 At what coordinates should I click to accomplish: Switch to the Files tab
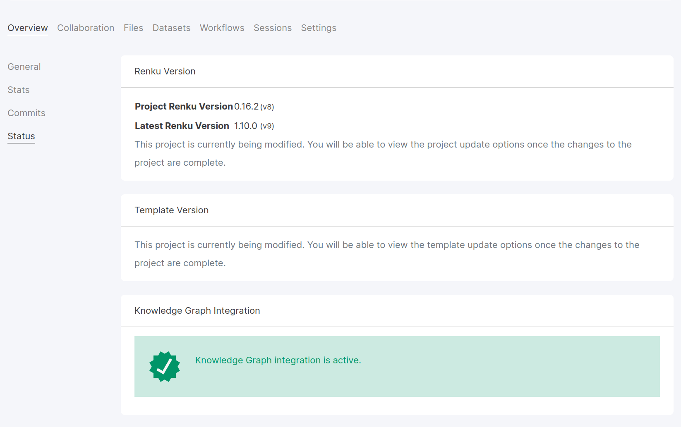point(133,28)
